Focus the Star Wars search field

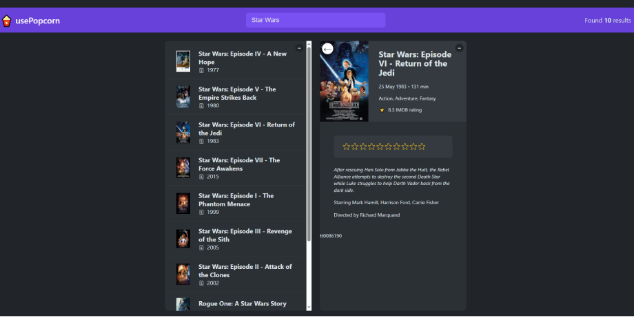coord(316,20)
